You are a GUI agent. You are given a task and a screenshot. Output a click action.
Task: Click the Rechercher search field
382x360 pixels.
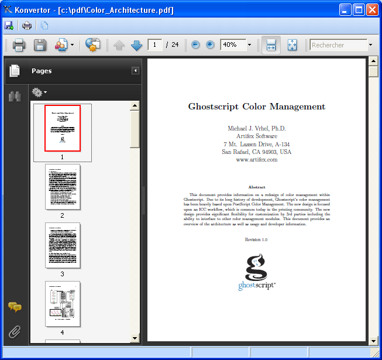[338, 45]
